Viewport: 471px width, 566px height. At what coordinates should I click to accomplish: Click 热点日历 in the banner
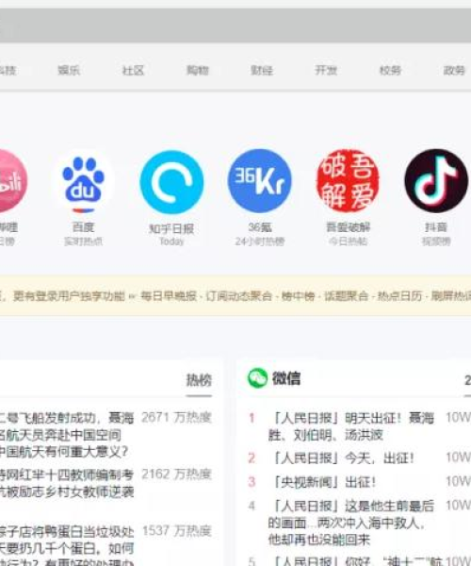[399, 296]
